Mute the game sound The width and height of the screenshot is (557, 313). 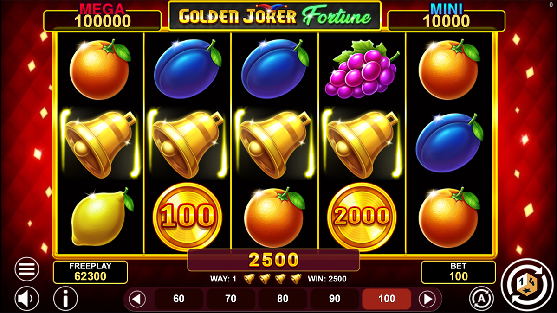click(x=27, y=299)
